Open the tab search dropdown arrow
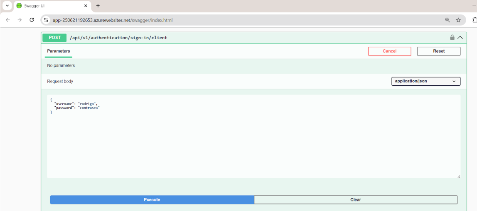Viewport: 477px width, 211px height. 7,6
